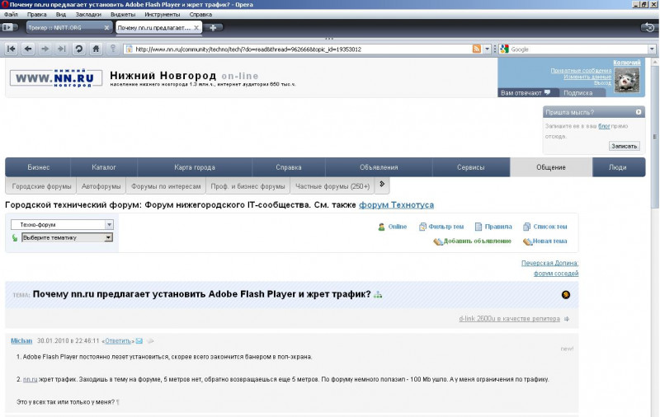Click the Michan username link

click(21, 341)
